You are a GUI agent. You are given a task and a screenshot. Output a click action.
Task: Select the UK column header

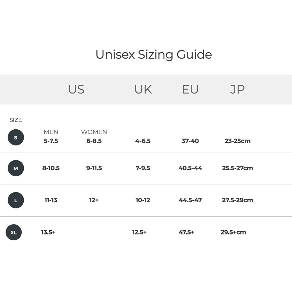[143, 89]
